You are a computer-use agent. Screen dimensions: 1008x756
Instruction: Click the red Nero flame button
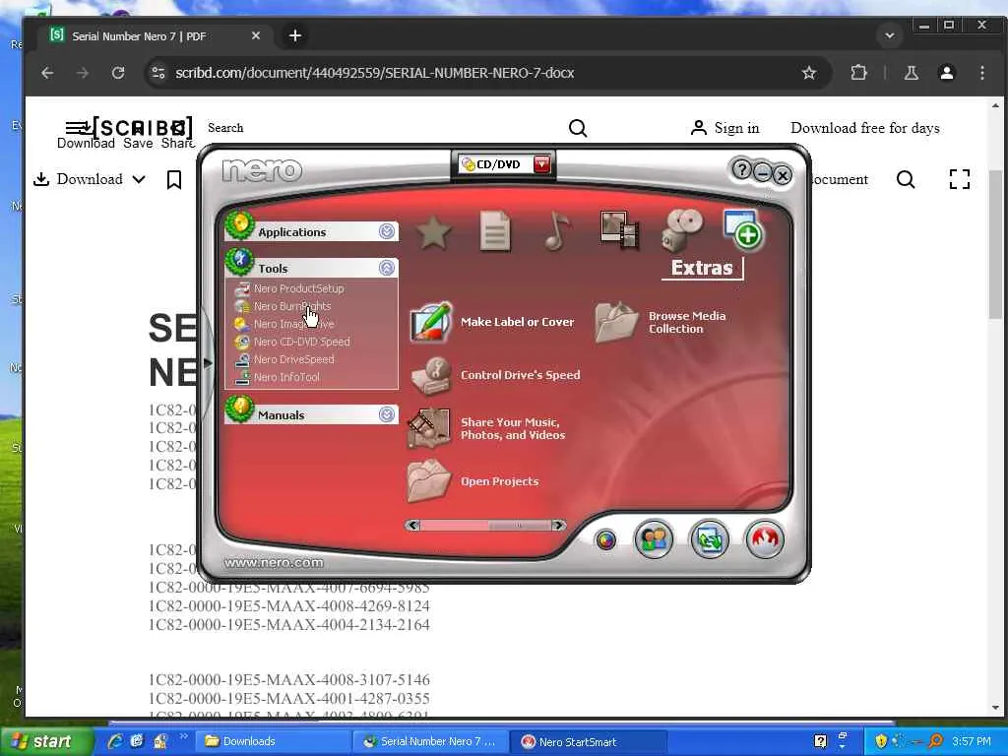pyautogui.click(x=764, y=538)
